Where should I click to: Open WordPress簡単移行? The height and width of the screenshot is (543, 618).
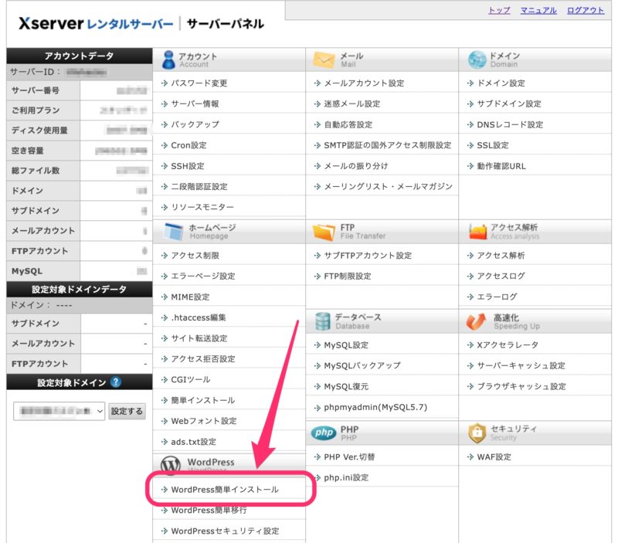coord(209,511)
